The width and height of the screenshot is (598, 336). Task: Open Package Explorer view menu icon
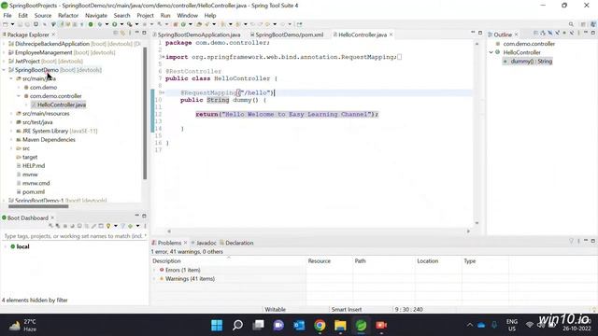(x=129, y=34)
